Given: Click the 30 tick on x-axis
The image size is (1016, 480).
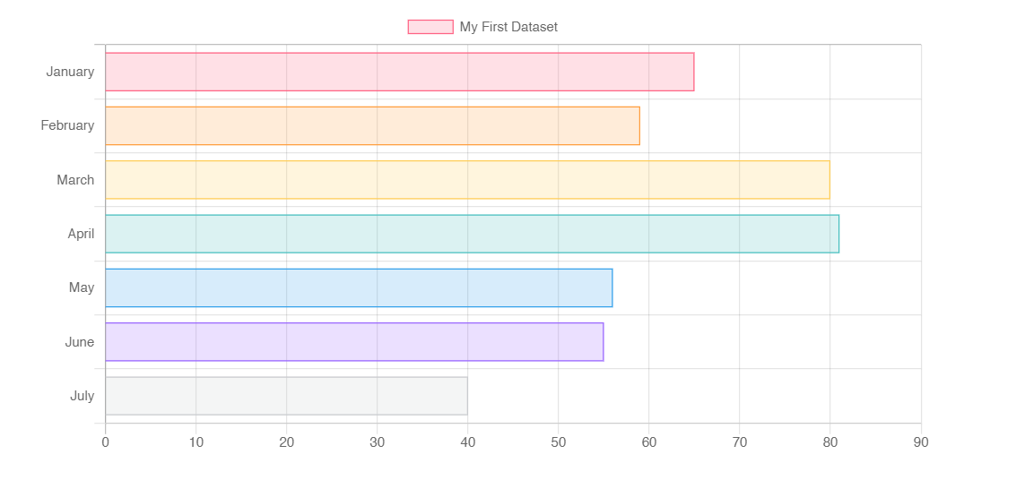Looking at the screenshot, I should (x=378, y=442).
